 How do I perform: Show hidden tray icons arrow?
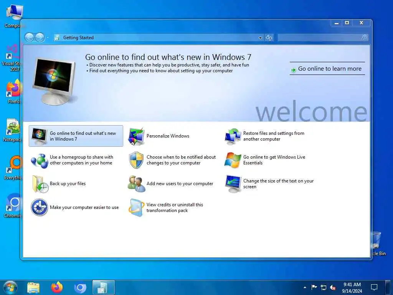tap(305, 287)
